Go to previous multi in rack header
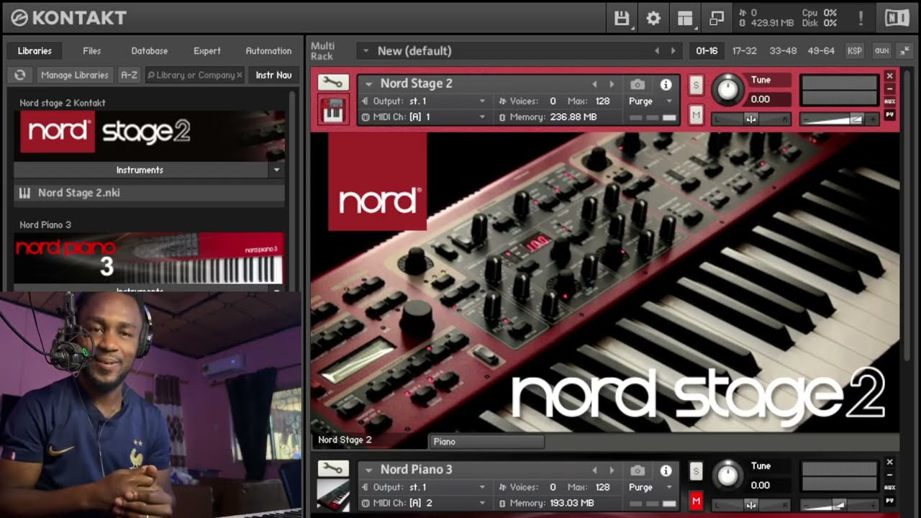The height and width of the screenshot is (518, 921). click(x=657, y=51)
